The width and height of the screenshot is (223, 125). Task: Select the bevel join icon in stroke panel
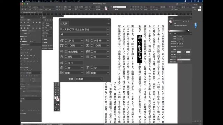point(182,44)
